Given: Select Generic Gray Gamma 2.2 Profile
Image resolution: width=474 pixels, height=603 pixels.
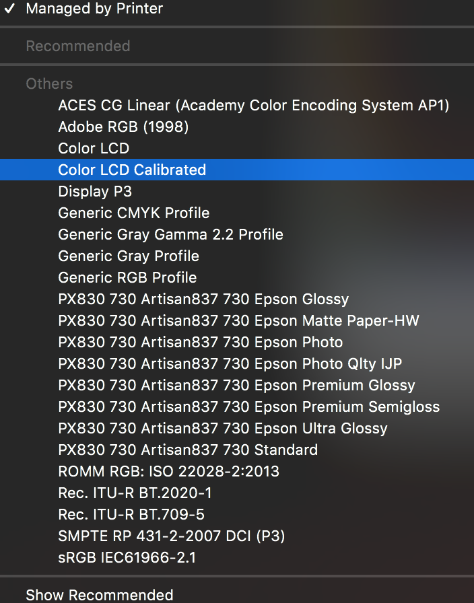Looking at the screenshot, I should 170,234.
